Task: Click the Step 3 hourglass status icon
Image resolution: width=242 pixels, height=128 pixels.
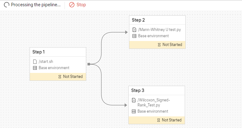Action: 159,120
